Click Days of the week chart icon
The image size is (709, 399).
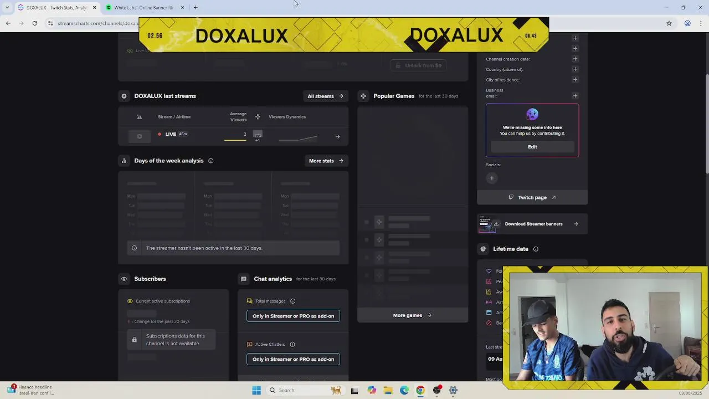[124, 161]
